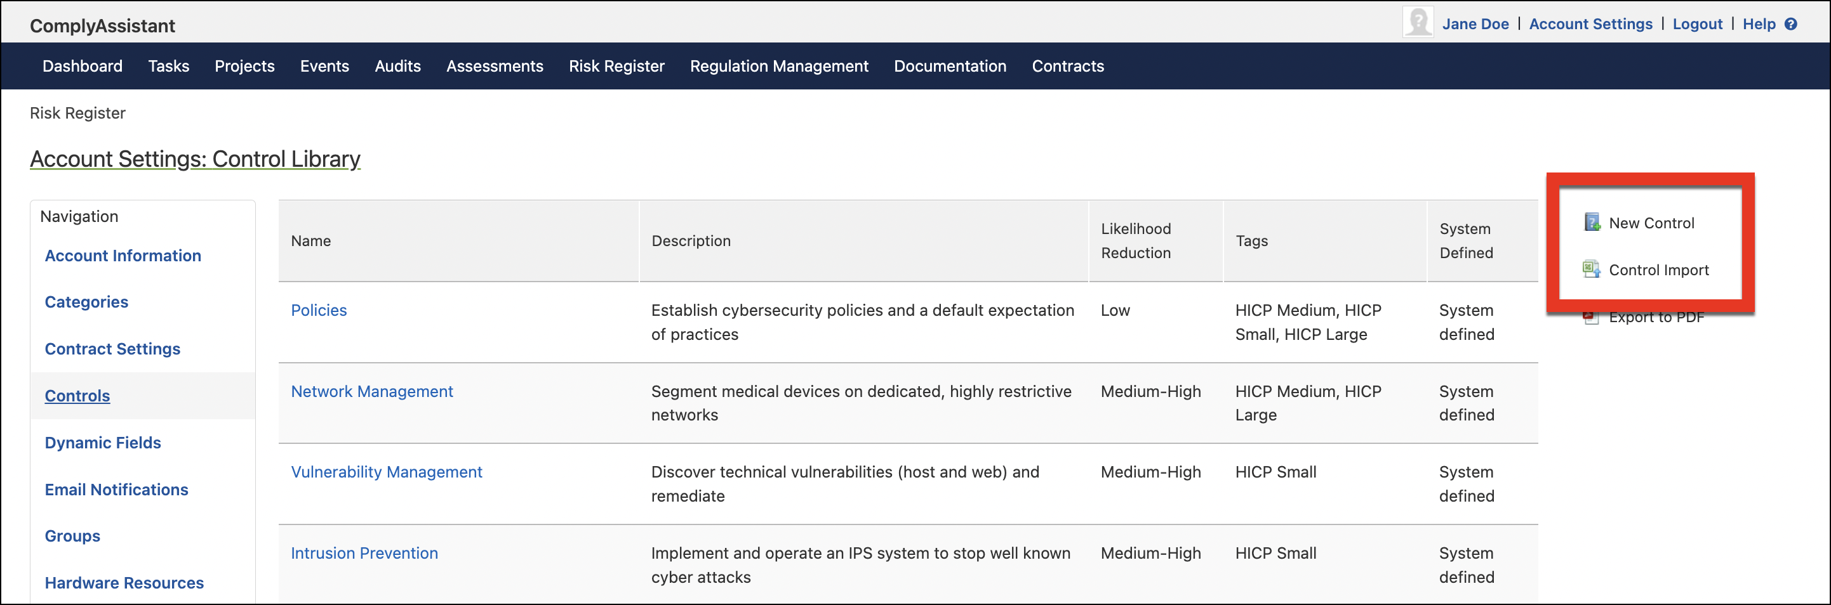Click the Policies description text

pyautogui.click(x=863, y=322)
